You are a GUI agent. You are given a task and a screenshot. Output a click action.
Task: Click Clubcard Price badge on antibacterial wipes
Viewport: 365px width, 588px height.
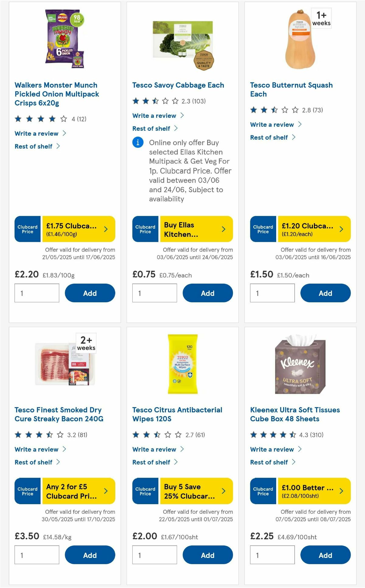tap(145, 491)
